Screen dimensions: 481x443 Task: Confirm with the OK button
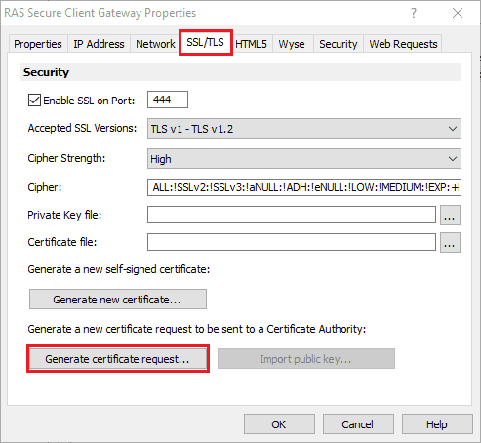tap(279, 424)
